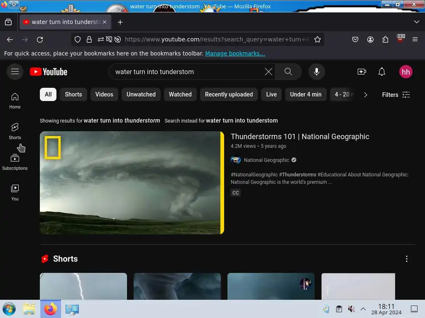Open the Firefox account icon
Image resolution: width=425 pixels, height=318 pixels.
tap(370, 39)
